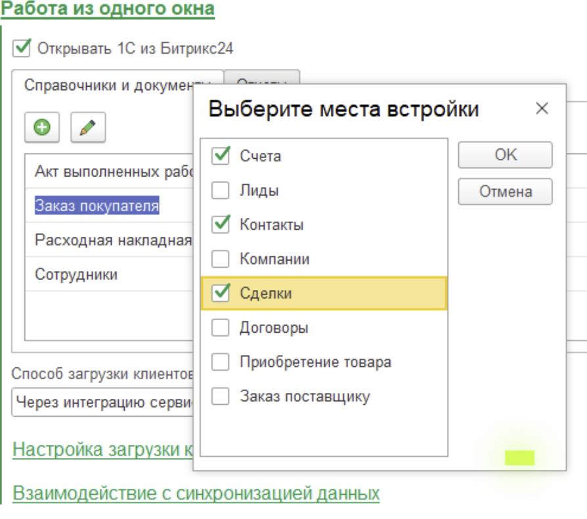The height and width of the screenshot is (519, 587).
Task: Enable the Договоры checkbox
Action: click(222, 327)
